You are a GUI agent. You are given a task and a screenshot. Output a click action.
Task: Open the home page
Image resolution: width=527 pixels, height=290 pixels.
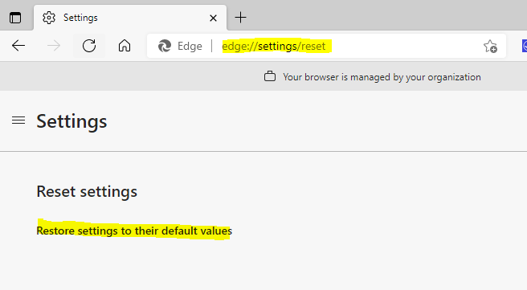(125, 45)
